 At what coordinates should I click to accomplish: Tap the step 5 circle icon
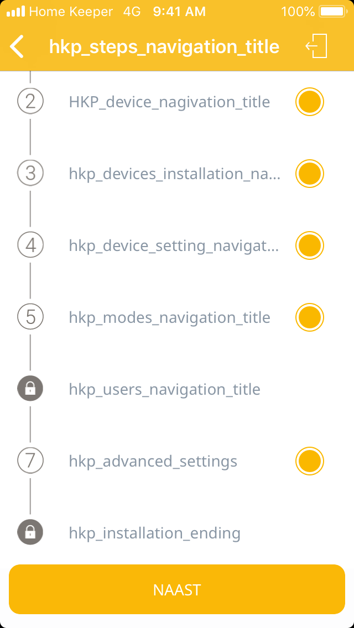click(x=30, y=317)
